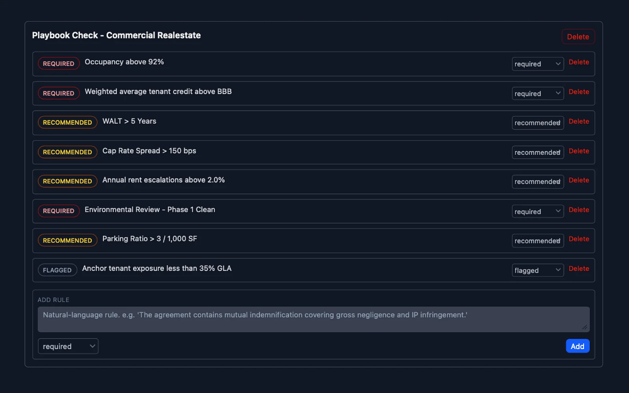629x393 pixels.
Task: Click FLAGGED badge on Anchor tenant rule
Action: click(x=57, y=270)
